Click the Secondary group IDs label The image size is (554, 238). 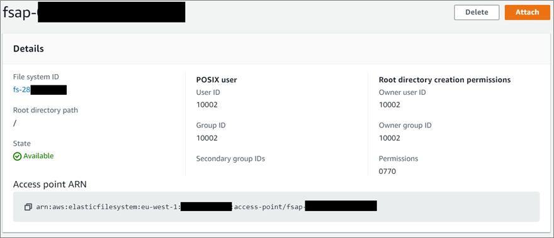[x=230, y=159]
